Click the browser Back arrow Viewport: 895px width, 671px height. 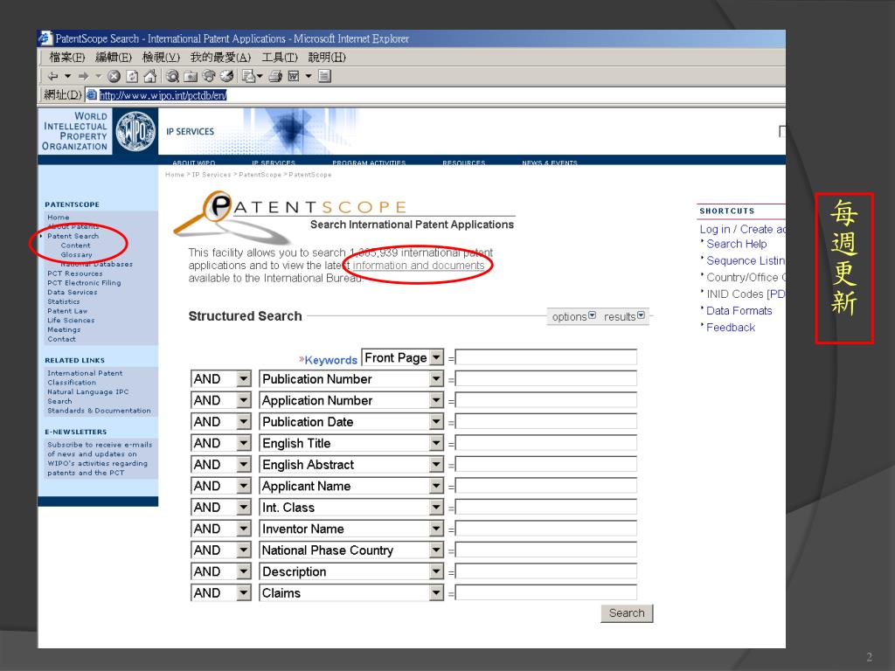click(53, 76)
